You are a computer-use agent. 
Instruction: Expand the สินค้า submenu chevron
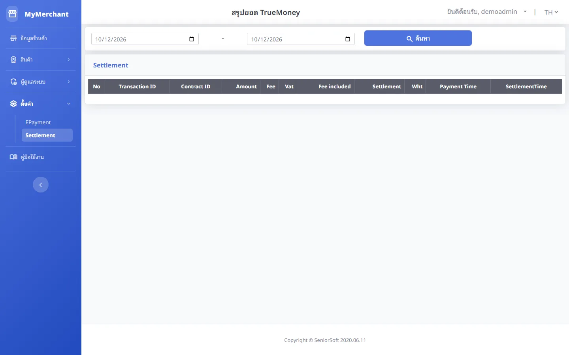tap(69, 60)
